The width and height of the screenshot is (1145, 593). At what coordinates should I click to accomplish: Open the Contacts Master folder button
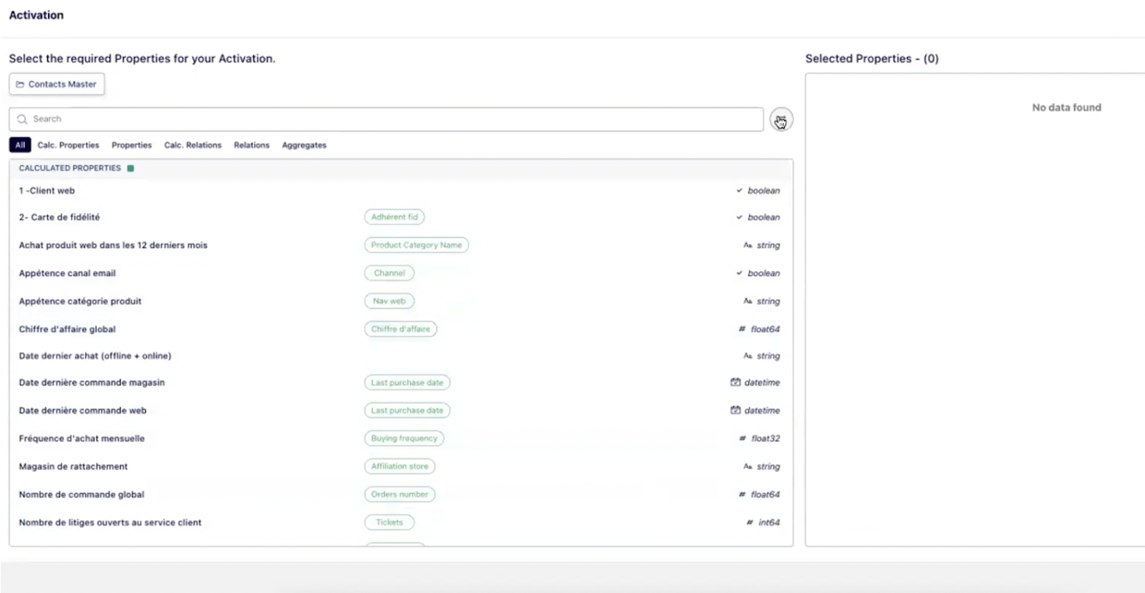click(x=57, y=84)
